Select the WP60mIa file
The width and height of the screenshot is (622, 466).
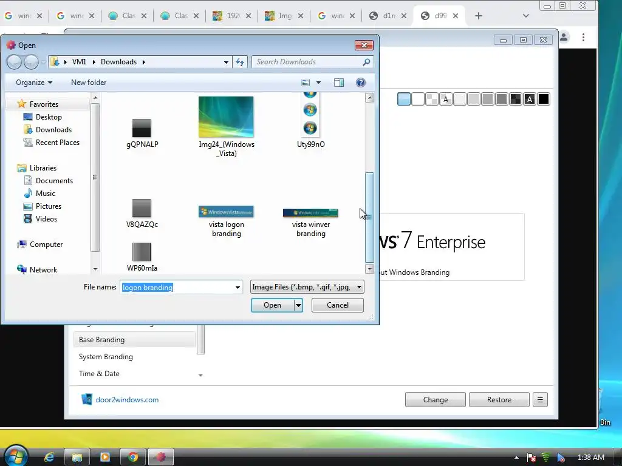click(142, 257)
